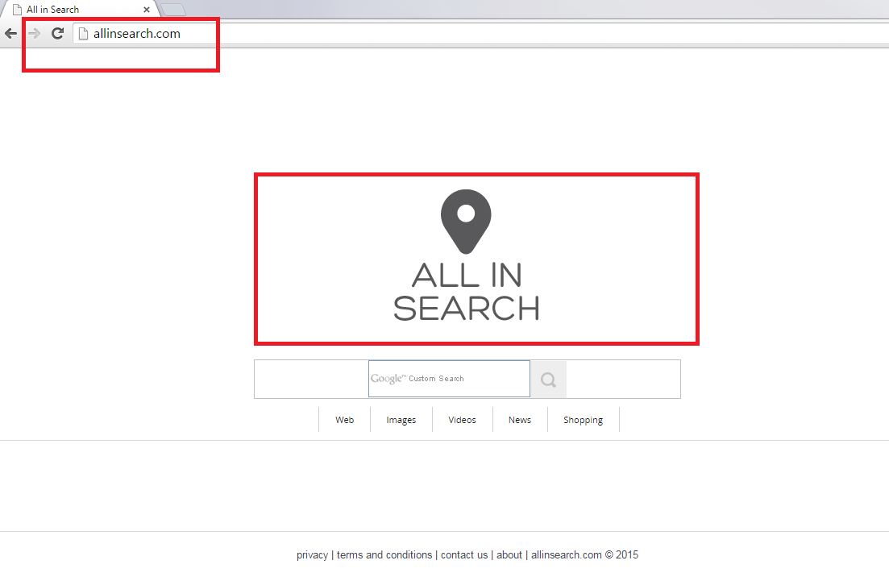This screenshot has height=577, width=889.
Task: Open a new browser tab
Action: point(173,10)
